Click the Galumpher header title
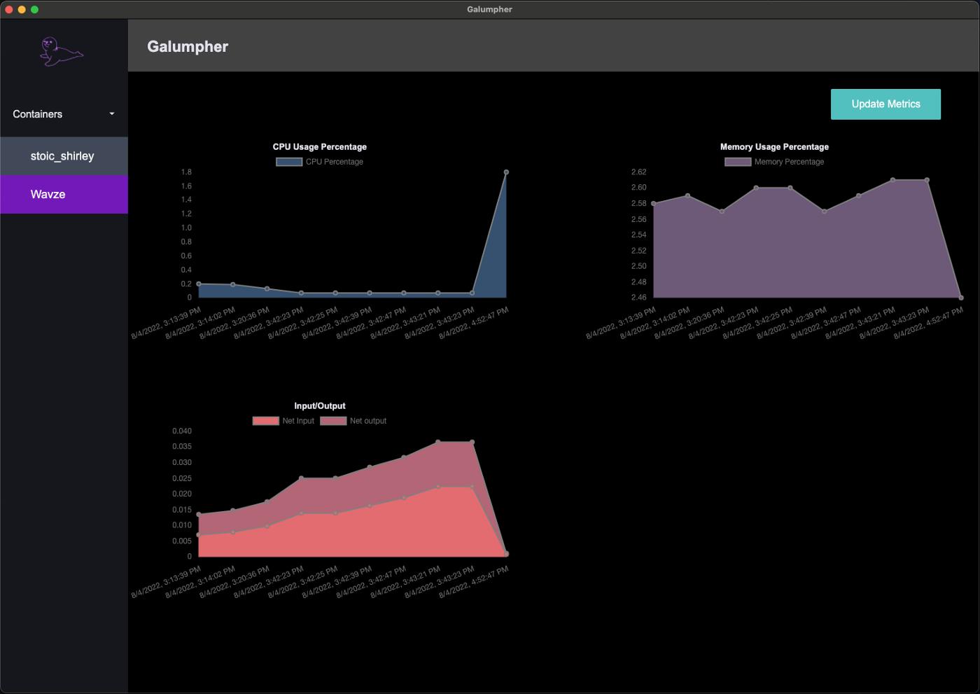 click(x=188, y=47)
